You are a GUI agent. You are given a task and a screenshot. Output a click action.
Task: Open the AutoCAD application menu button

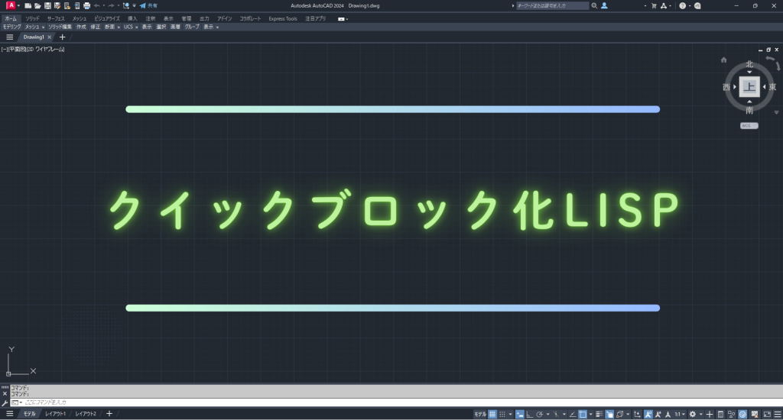tap(11, 5)
